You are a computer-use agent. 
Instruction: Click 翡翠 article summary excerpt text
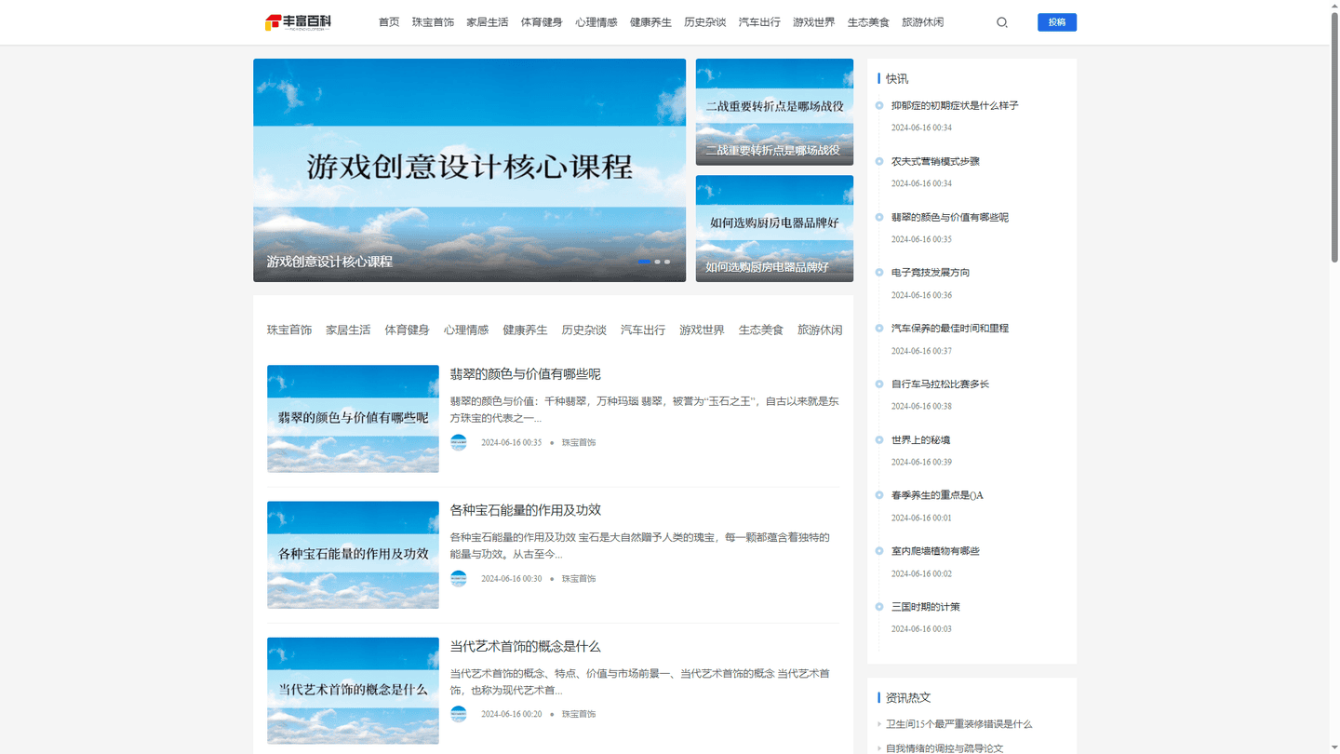pyautogui.click(x=644, y=410)
